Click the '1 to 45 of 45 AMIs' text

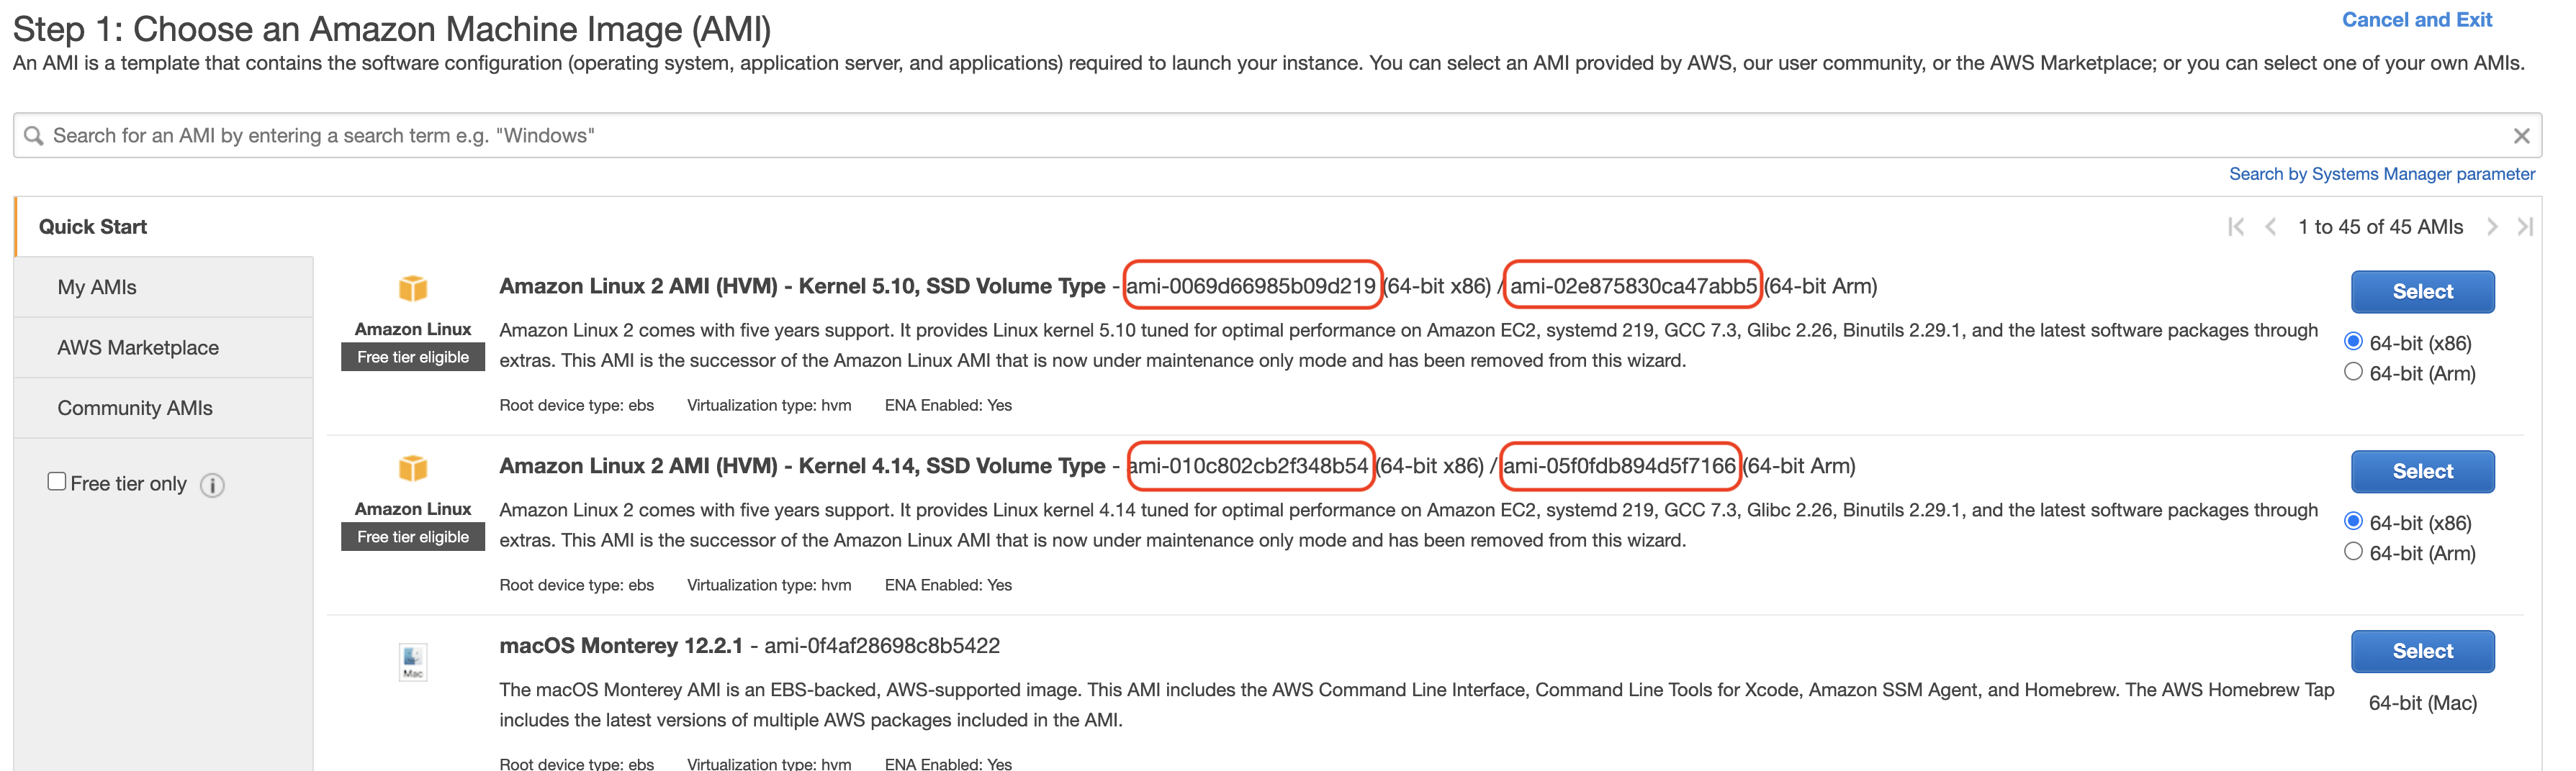click(2380, 227)
